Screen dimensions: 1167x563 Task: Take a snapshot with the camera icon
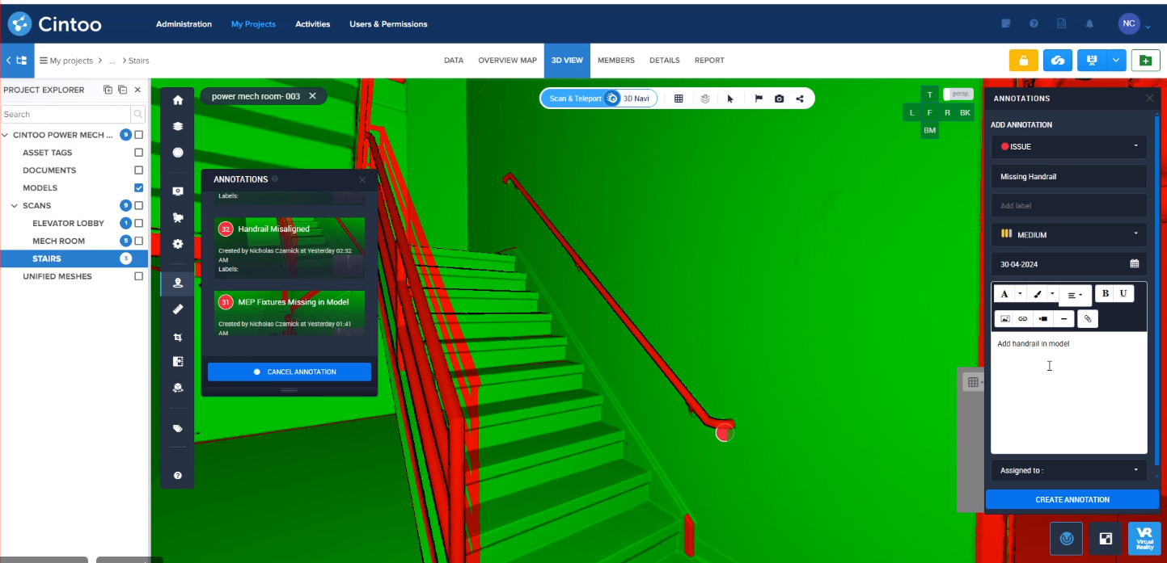click(779, 98)
